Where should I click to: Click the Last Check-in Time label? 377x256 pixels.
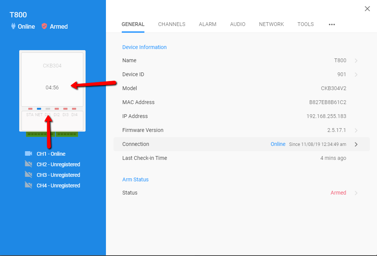click(x=144, y=158)
